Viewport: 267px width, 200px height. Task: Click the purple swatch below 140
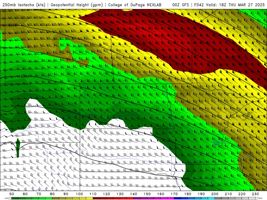click(137, 198)
